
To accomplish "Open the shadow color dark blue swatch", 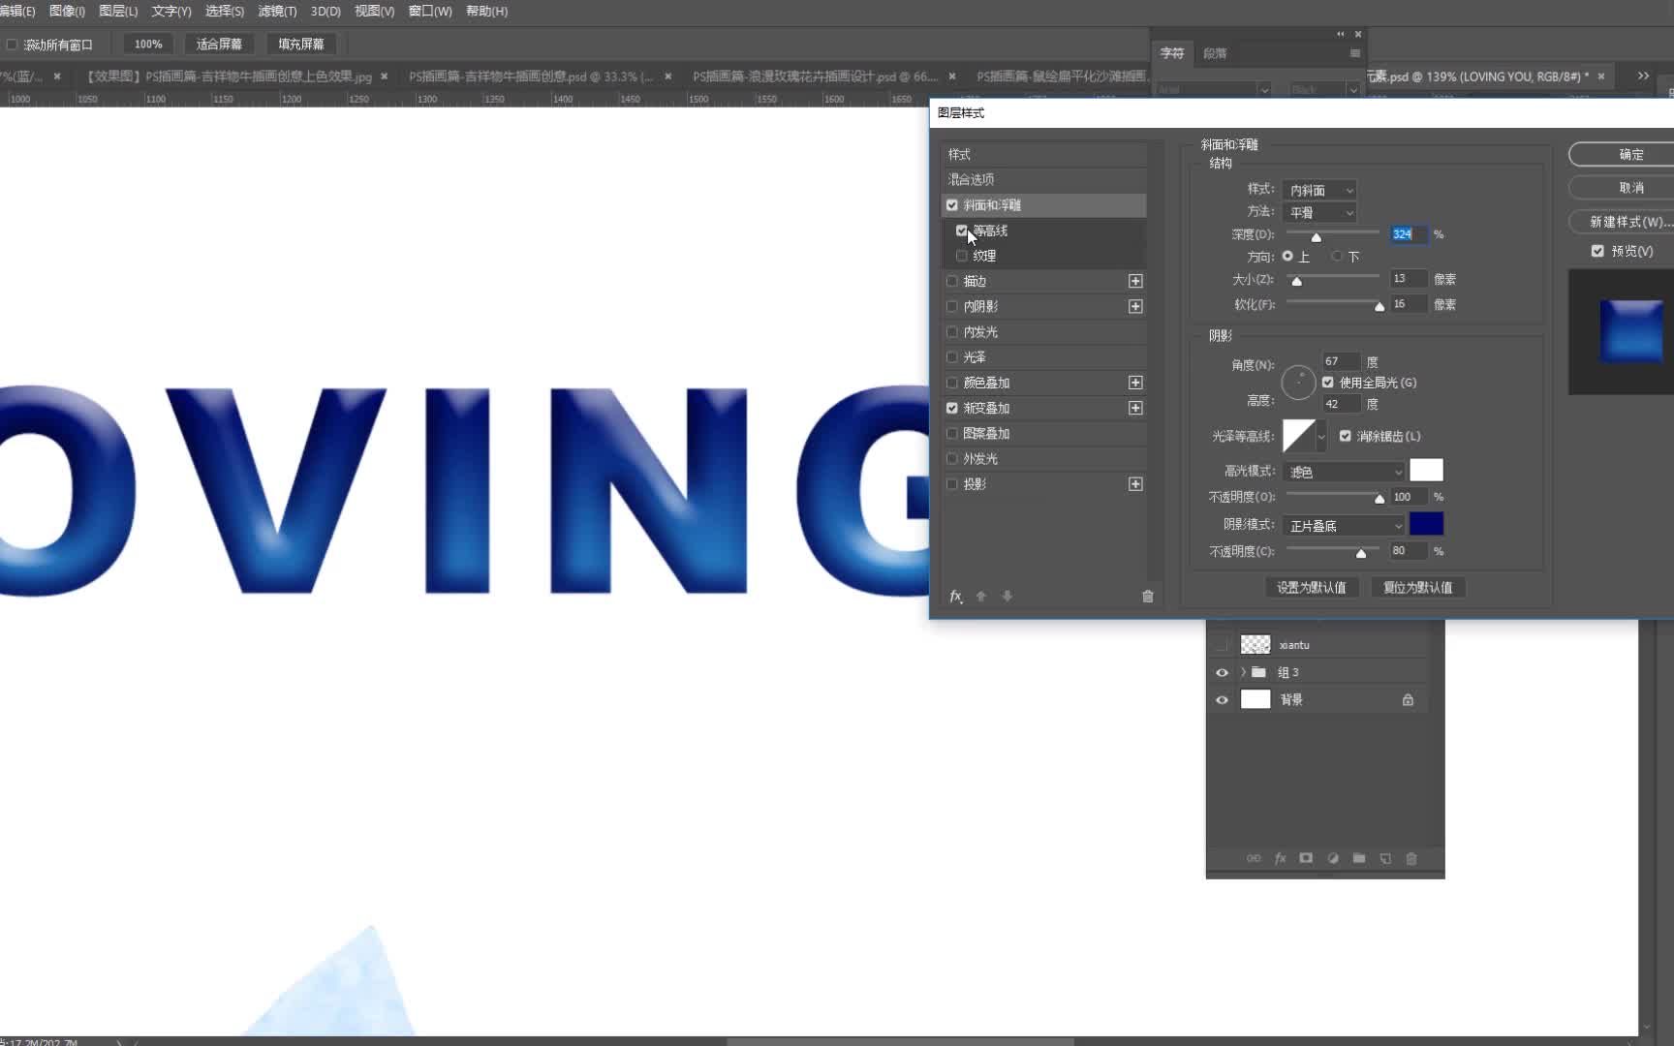I will (1426, 524).
